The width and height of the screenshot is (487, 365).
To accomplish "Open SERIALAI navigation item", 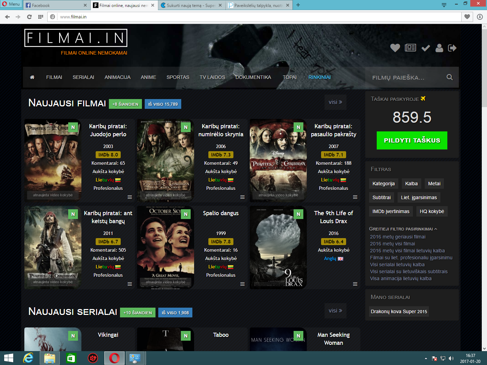I will tap(83, 77).
